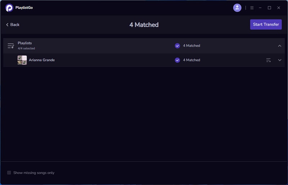Go Back to the previous screen
The height and width of the screenshot is (185, 288).
13,24
